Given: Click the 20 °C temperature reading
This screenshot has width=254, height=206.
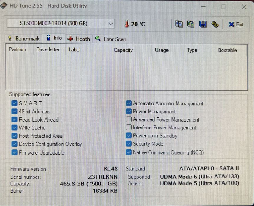Looking at the screenshot, I should (138, 24).
